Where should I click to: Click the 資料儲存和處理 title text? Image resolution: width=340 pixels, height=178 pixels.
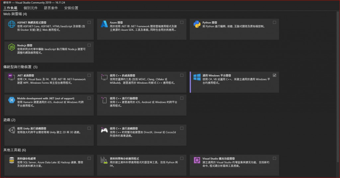27,158
